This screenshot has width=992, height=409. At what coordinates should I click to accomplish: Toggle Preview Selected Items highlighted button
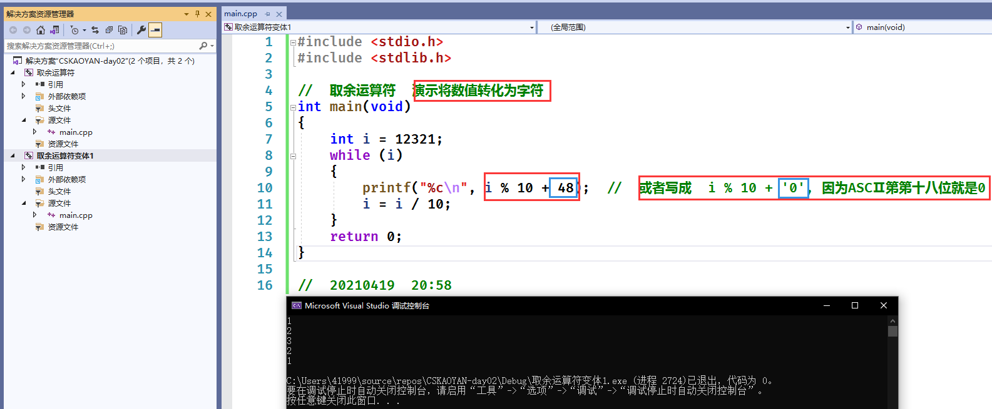click(155, 30)
